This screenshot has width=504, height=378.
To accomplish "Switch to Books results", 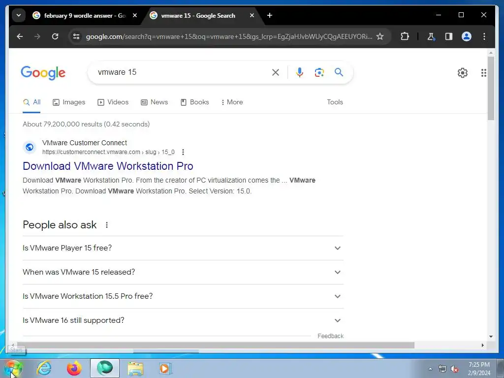I will click(x=194, y=102).
